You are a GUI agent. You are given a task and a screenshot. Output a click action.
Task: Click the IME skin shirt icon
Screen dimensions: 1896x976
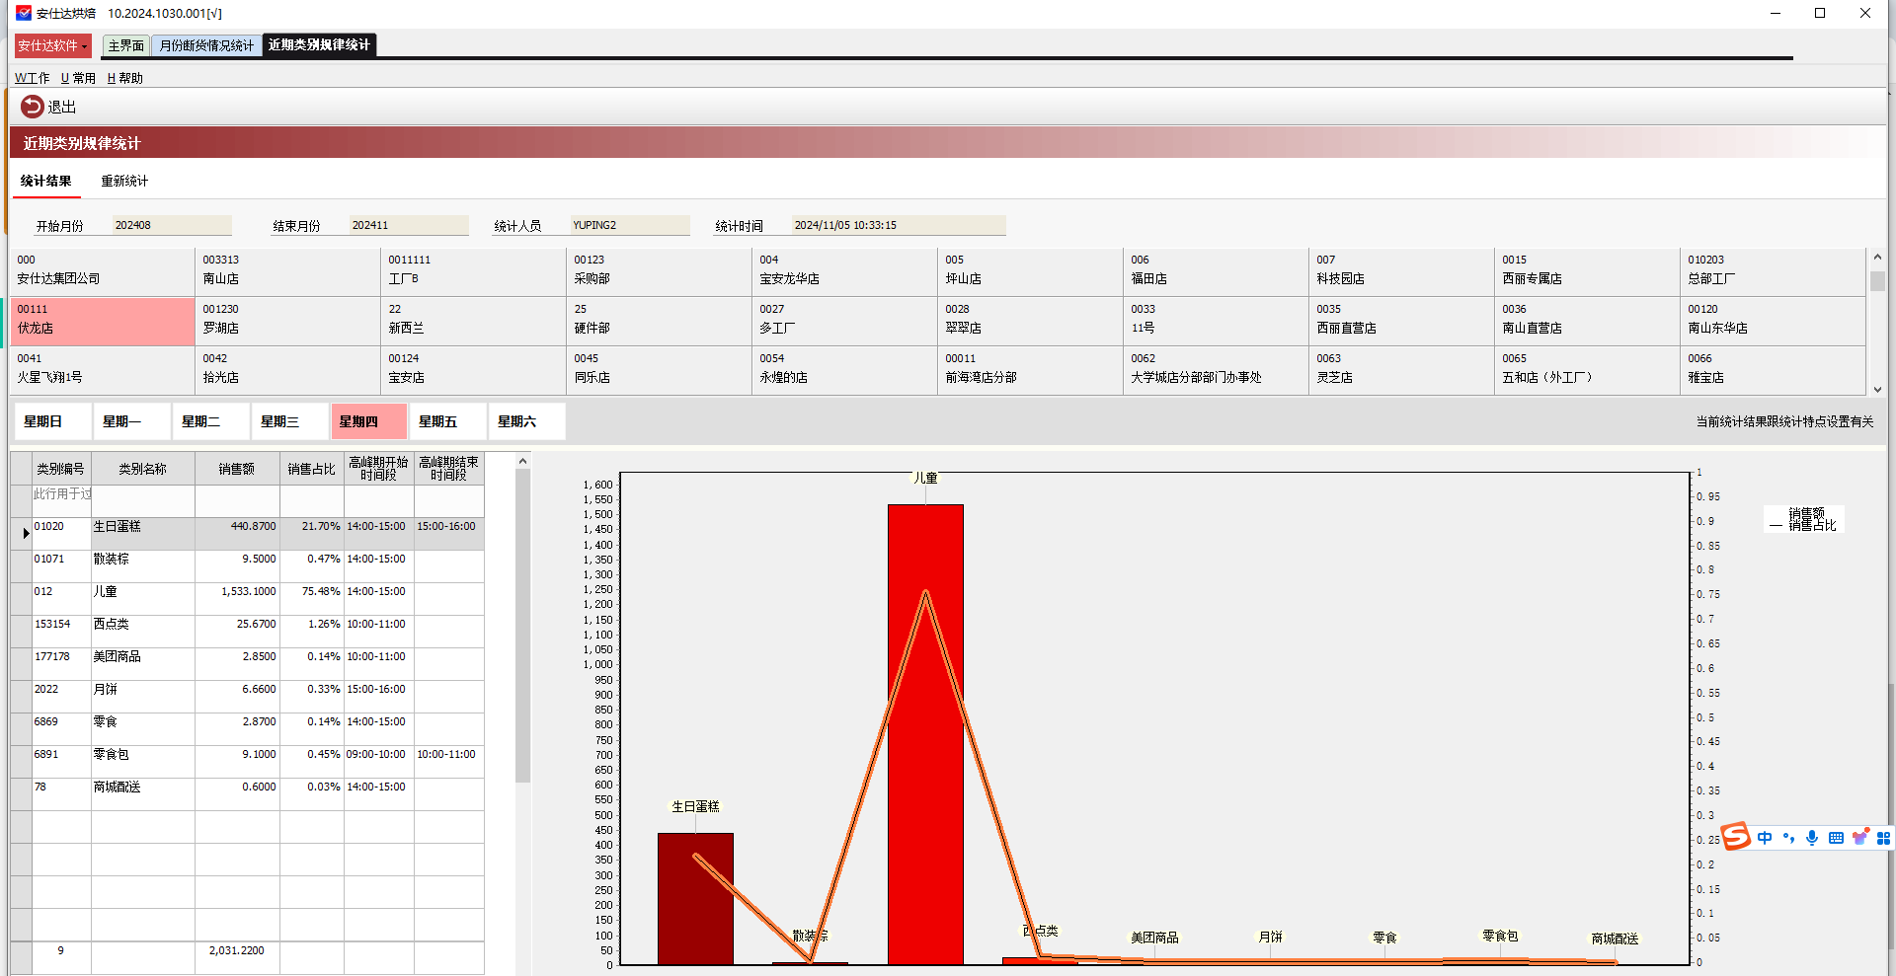coord(1860,837)
